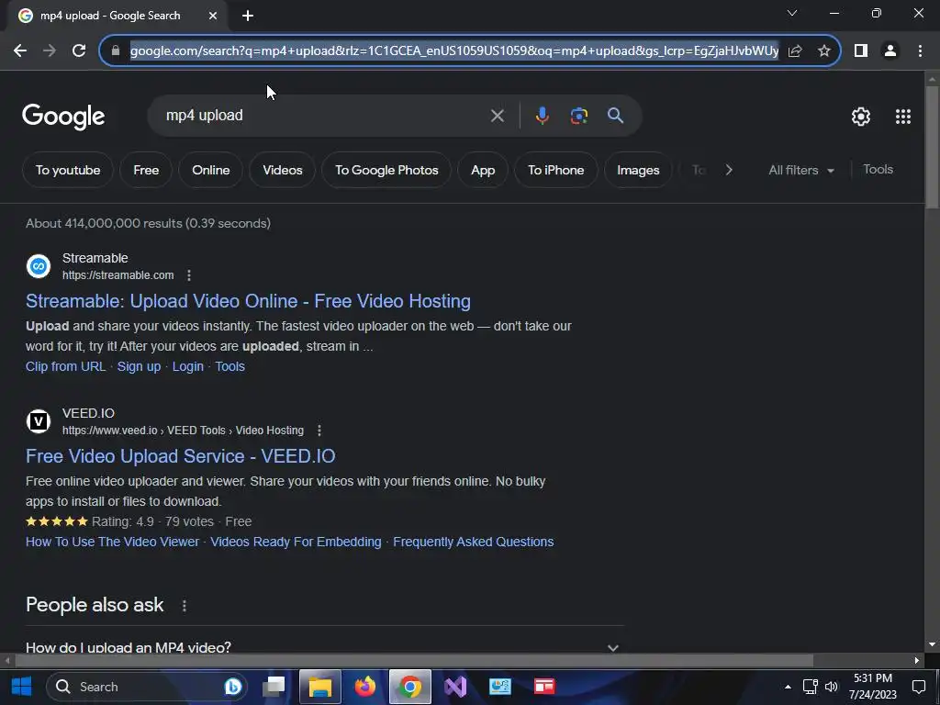This screenshot has width=940, height=705.
Task: Open Chrome three-dot menu
Action: point(920,51)
